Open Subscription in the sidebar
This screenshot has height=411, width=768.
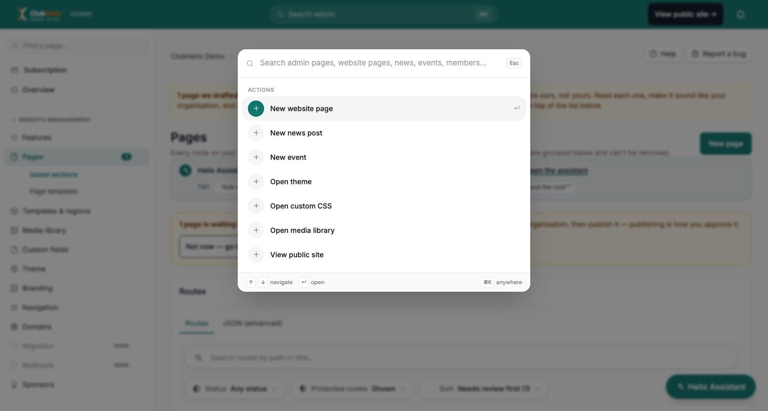click(x=77, y=70)
